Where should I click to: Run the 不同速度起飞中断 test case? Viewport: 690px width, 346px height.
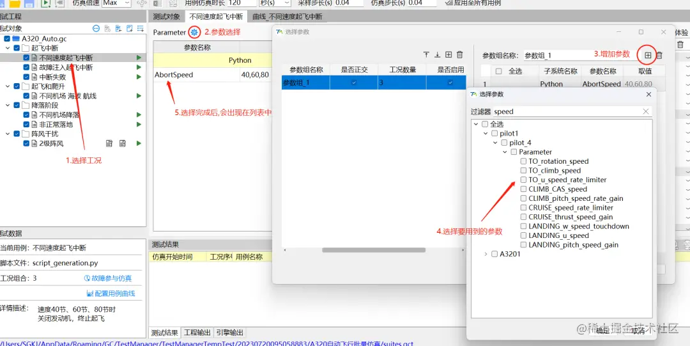(139, 58)
